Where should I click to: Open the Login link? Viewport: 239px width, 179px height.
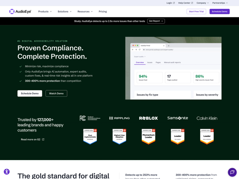[171, 3]
